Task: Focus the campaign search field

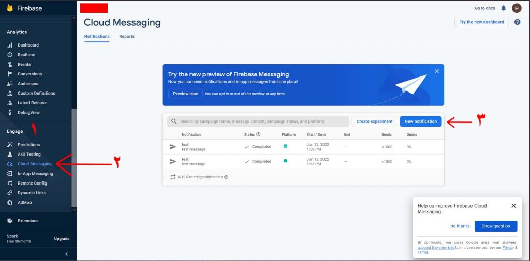Action: click(x=258, y=121)
